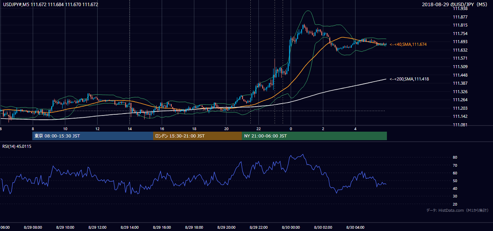Screen dimensions: 493x231
Task: Click the London session bar ロンドン 15:30-21:00 JST
Action: (x=198, y=136)
